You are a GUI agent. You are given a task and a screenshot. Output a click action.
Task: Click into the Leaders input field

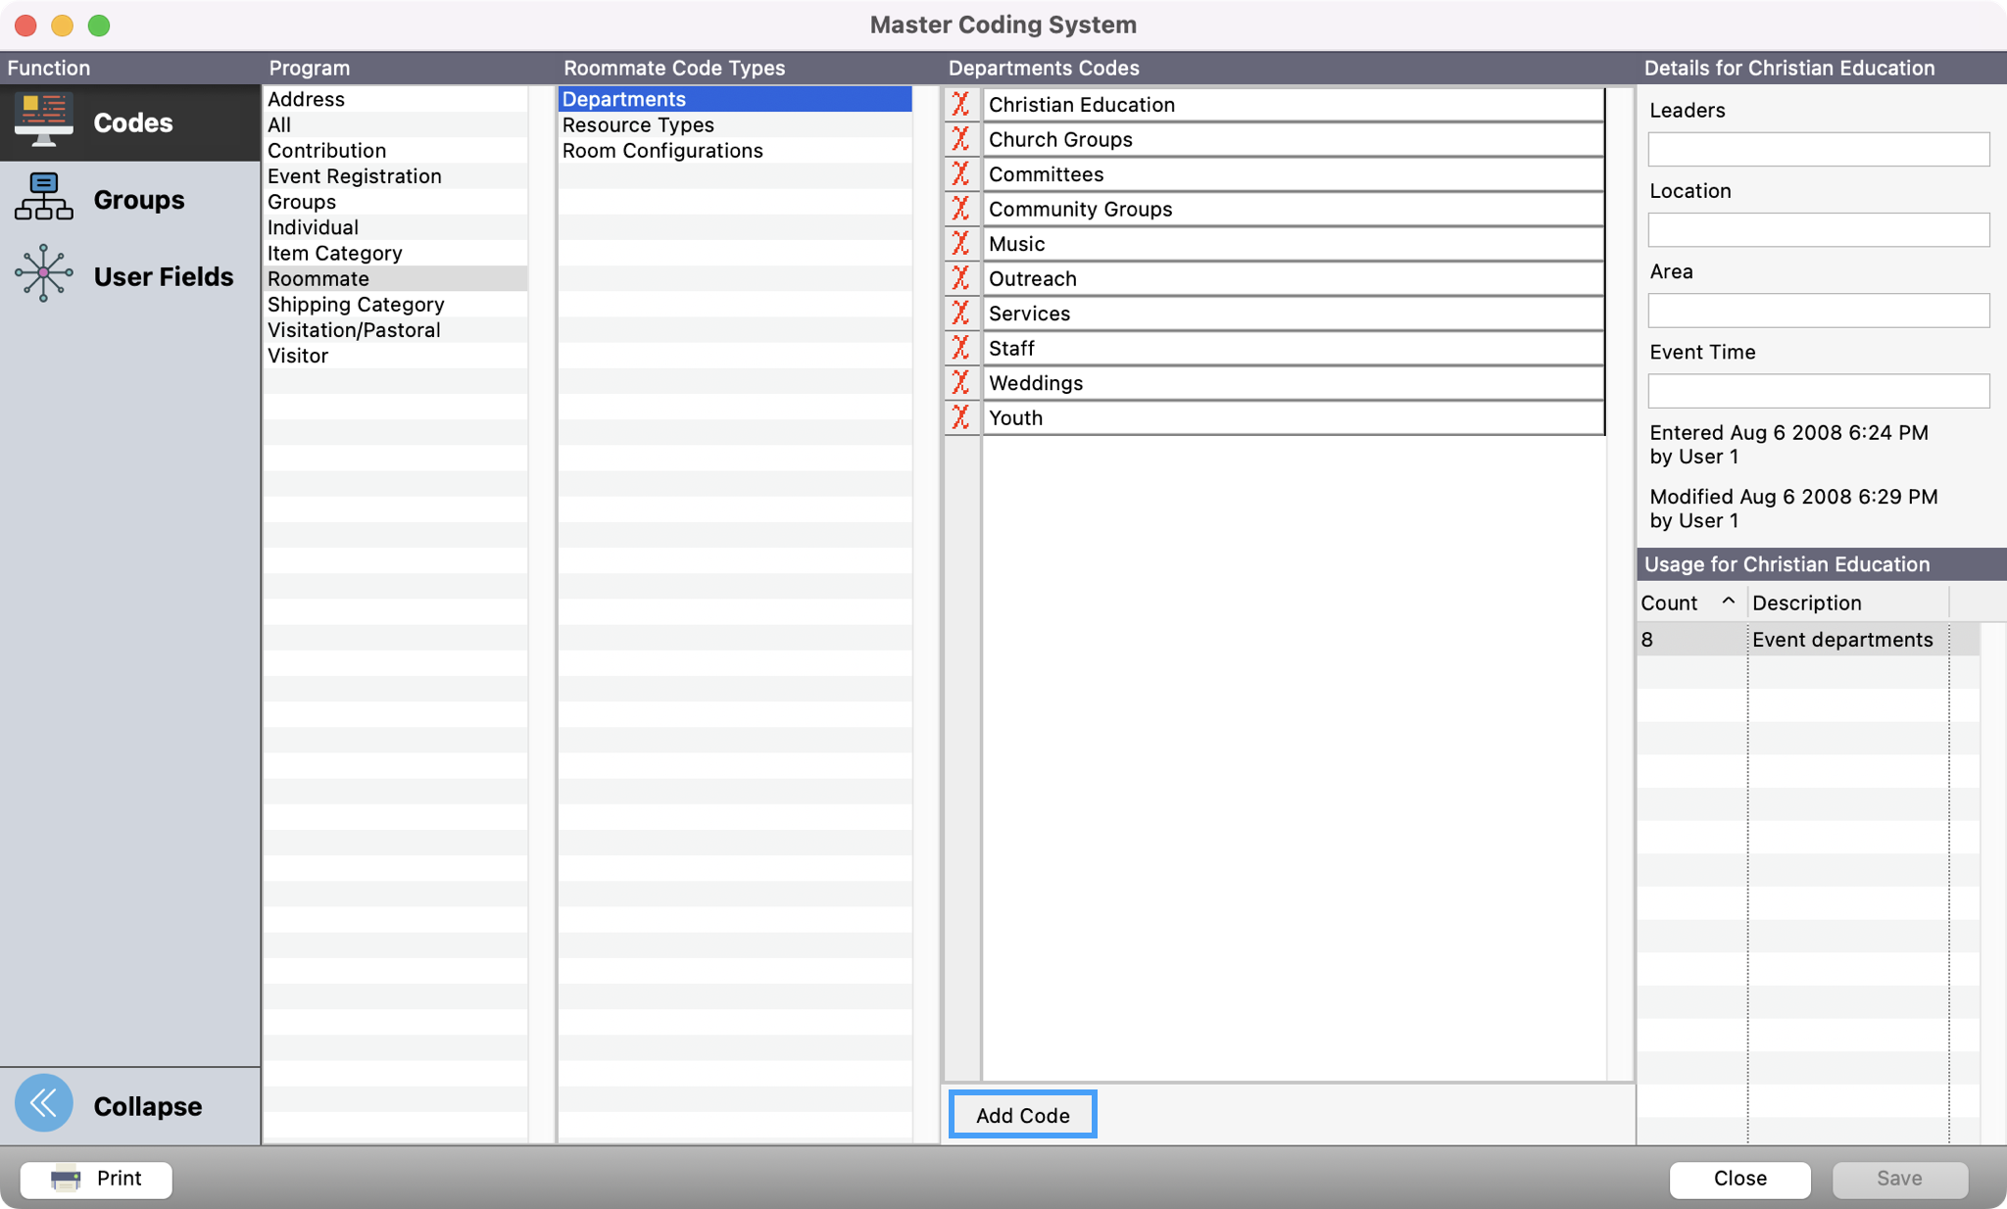[1818, 150]
